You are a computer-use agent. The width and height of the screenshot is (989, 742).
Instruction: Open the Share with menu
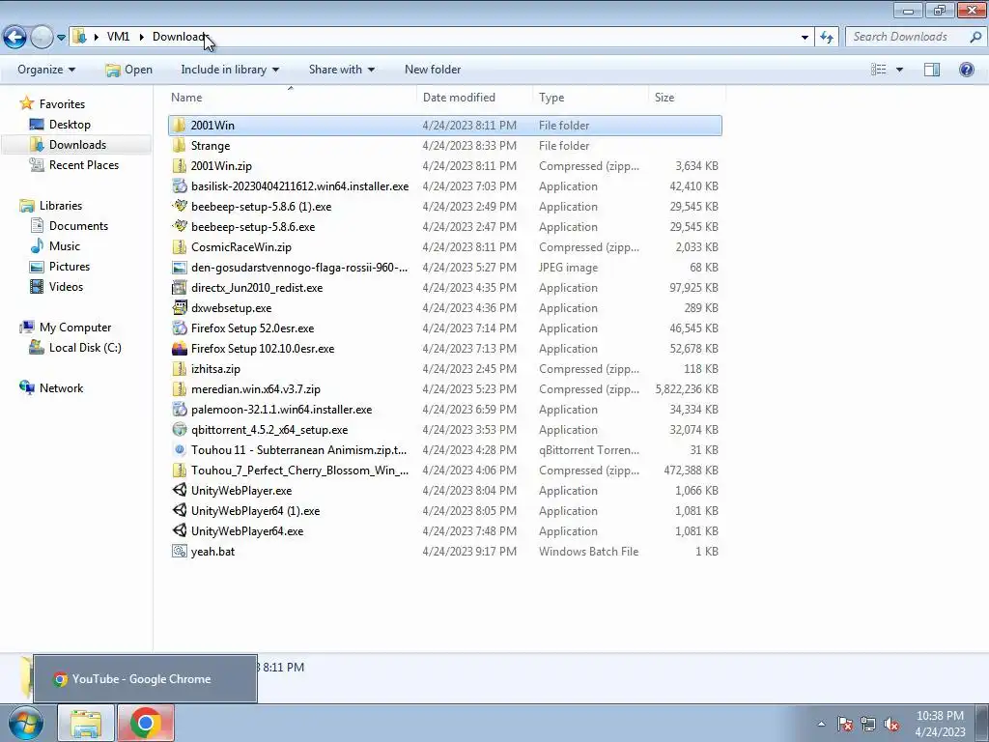coord(341,70)
